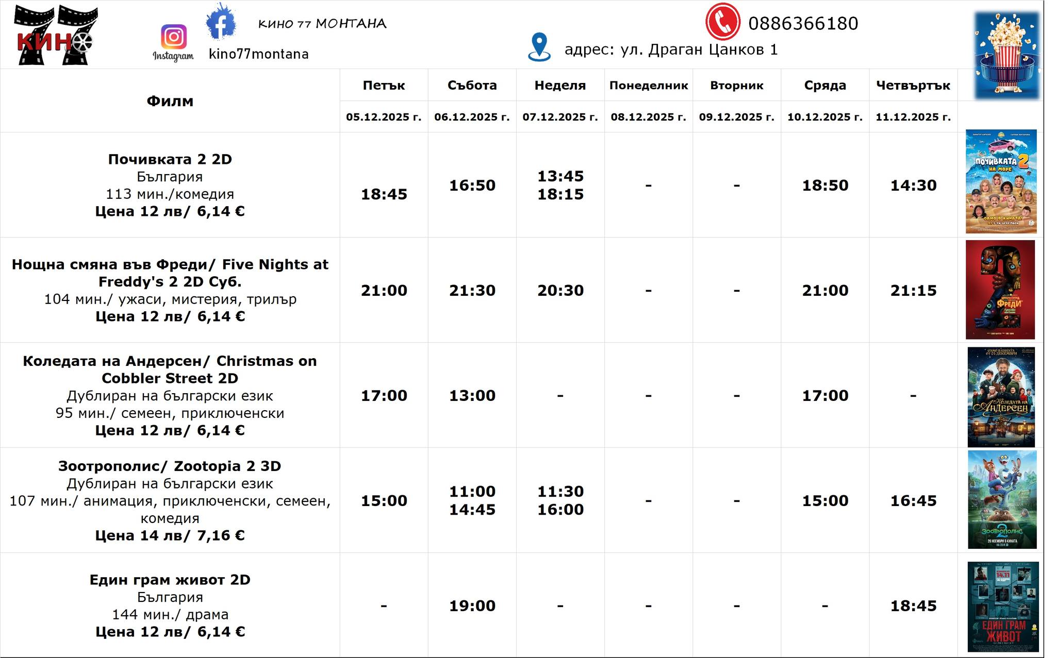Select the Четвъртък column header

pyautogui.click(x=913, y=86)
